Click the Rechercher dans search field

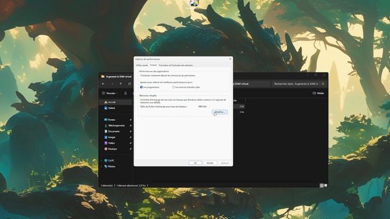(299, 84)
